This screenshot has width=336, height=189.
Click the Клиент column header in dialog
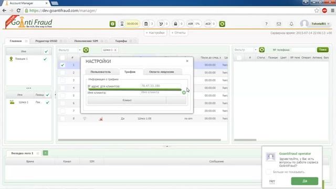(x=127, y=100)
